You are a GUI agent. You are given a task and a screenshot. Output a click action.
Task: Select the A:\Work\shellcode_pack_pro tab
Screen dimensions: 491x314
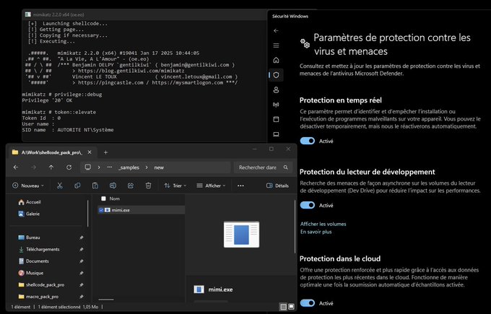coord(52,152)
